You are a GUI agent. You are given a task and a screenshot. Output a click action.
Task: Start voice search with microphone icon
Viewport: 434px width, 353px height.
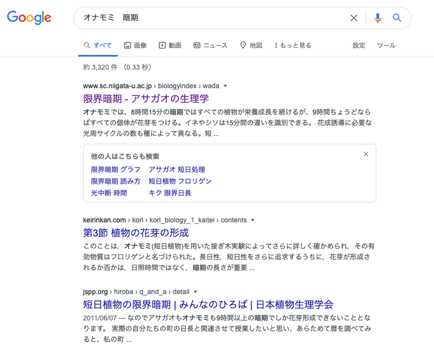pos(378,18)
